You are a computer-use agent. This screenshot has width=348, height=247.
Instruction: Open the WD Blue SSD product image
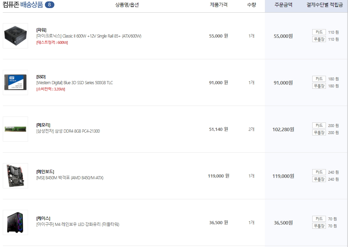click(15, 82)
